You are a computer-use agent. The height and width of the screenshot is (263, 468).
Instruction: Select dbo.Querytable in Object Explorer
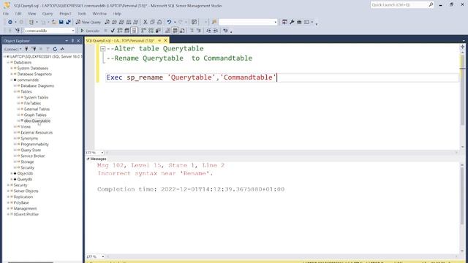coord(37,121)
